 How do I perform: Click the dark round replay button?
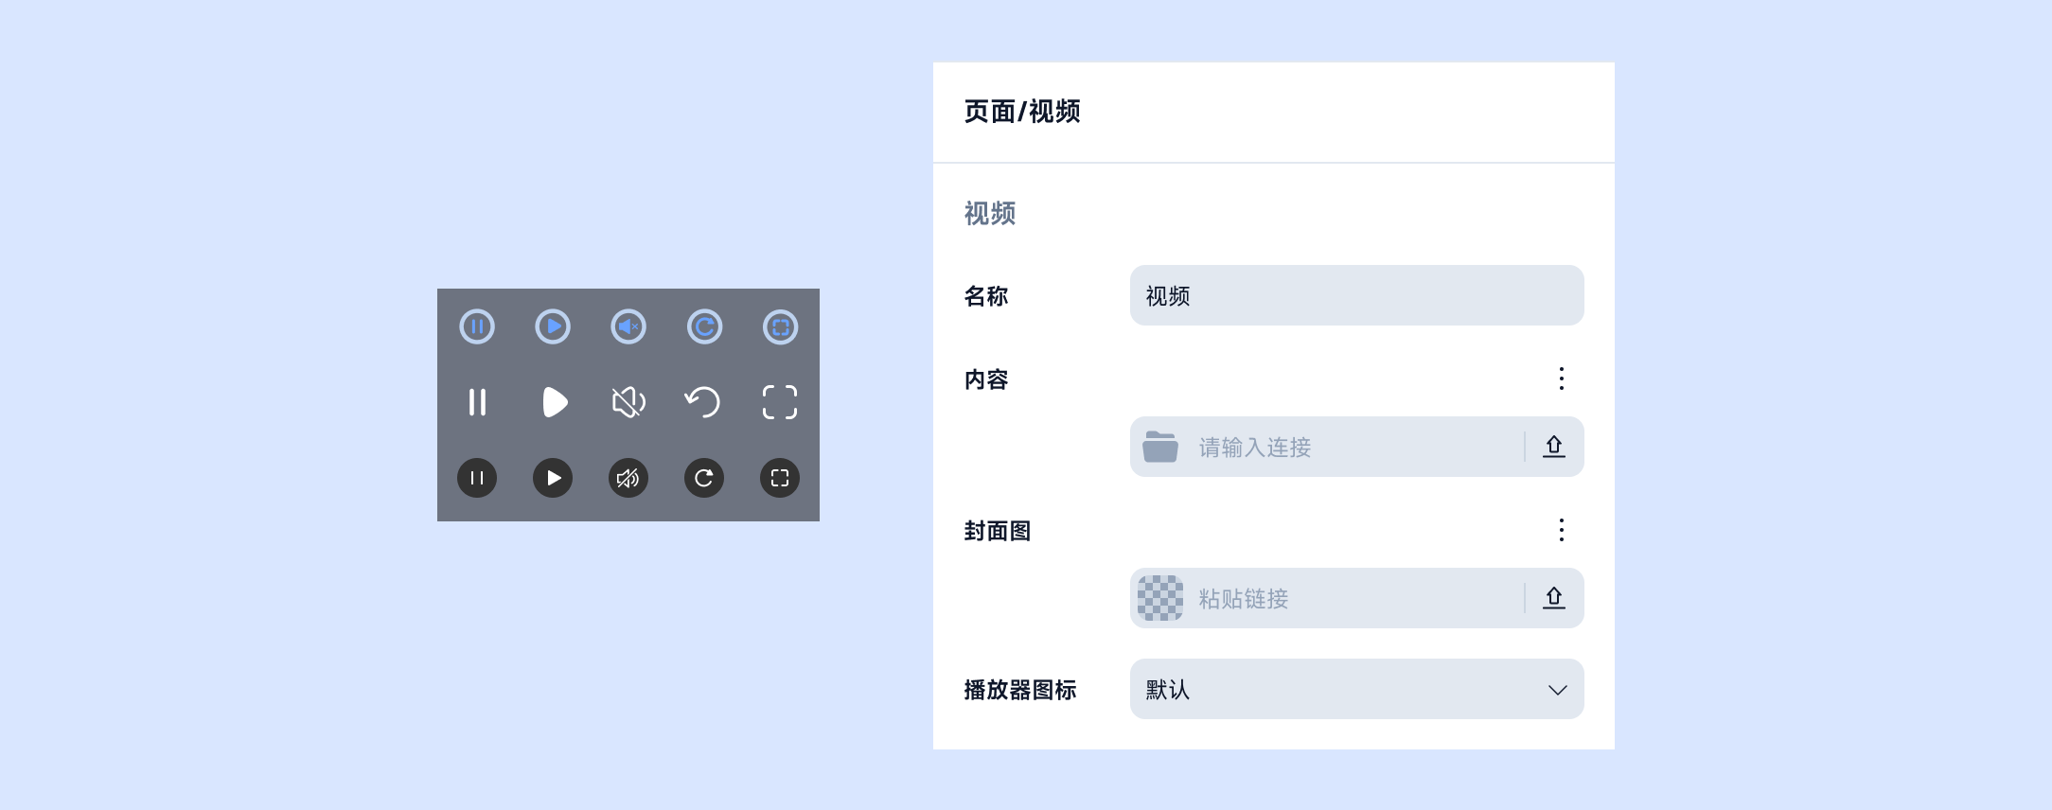pyautogui.click(x=704, y=478)
